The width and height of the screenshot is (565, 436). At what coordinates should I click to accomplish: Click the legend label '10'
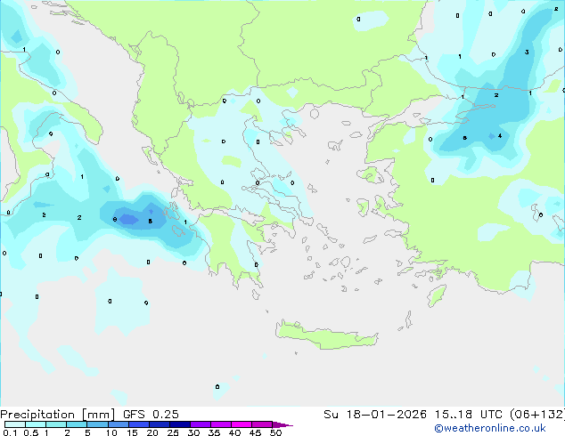click(x=111, y=432)
